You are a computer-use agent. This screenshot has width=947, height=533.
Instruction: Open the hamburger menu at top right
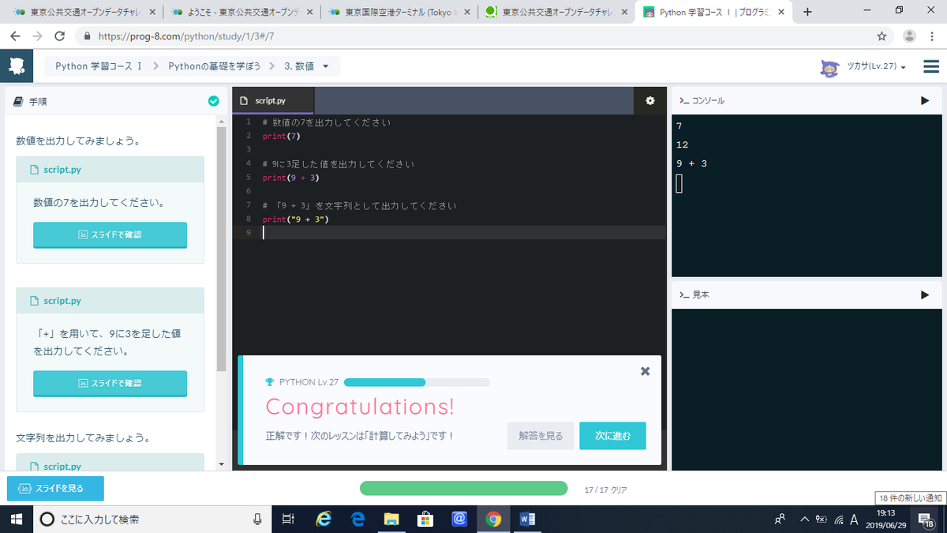pyautogui.click(x=931, y=66)
